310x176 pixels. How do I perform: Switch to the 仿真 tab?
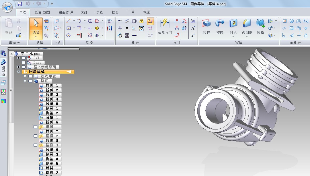pos(100,12)
